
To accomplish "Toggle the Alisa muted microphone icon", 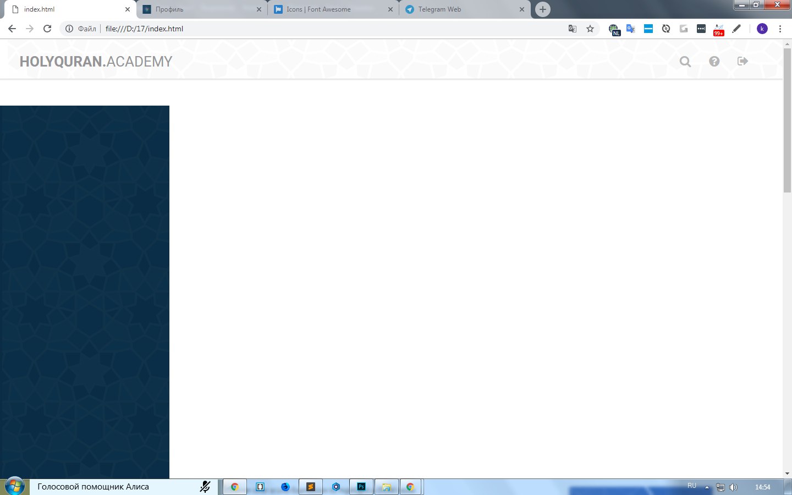I will coord(205,487).
